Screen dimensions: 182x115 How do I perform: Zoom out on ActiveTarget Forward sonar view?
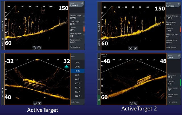tap(34, 48)
